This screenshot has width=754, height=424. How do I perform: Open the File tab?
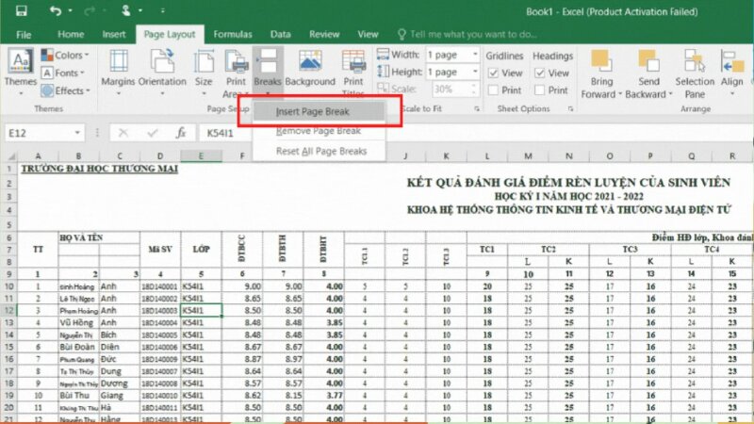point(24,35)
